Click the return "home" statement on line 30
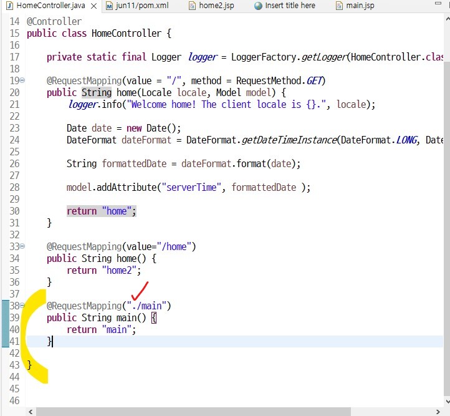Viewport: 450px width, 416px height. (x=102, y=211)
